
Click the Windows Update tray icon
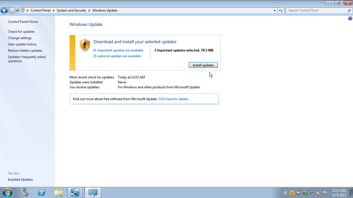coord(285,193)
